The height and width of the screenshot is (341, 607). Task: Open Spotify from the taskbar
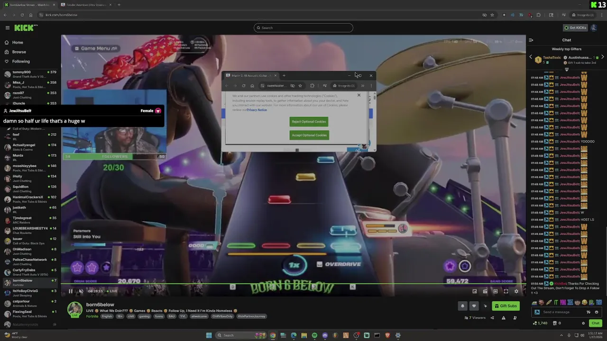314,335
